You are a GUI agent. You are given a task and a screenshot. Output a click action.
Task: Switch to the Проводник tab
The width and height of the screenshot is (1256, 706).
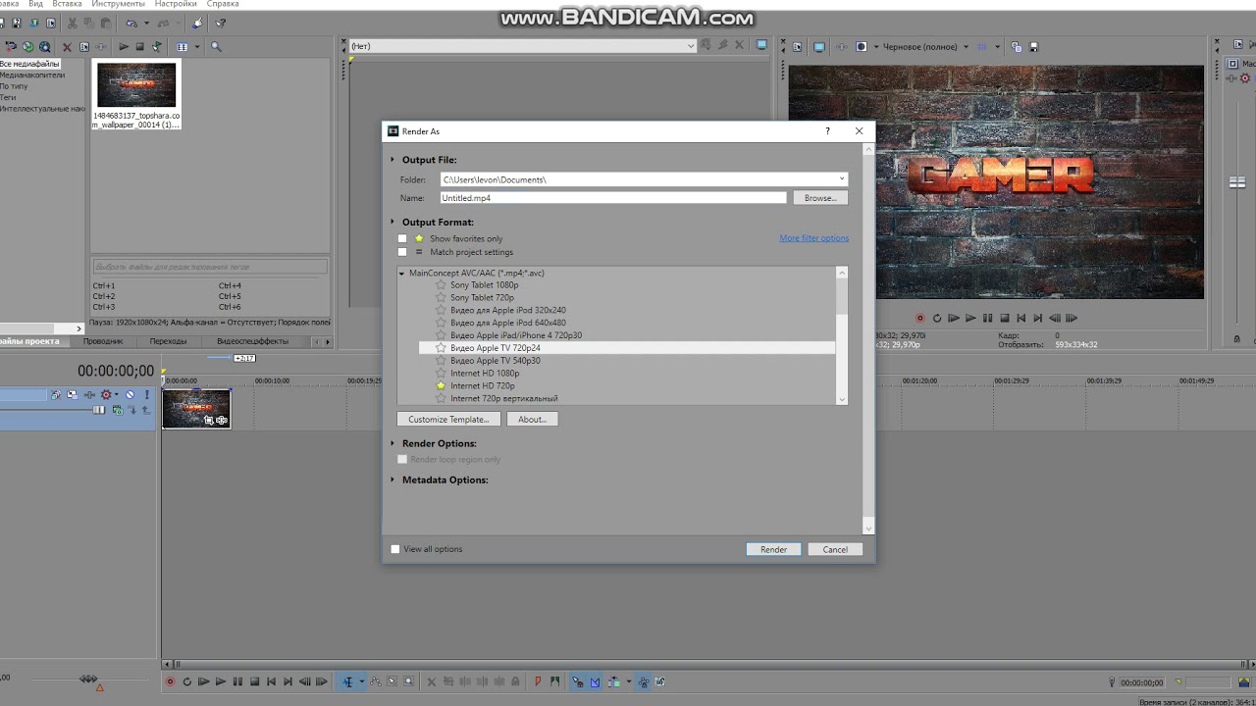103,341
